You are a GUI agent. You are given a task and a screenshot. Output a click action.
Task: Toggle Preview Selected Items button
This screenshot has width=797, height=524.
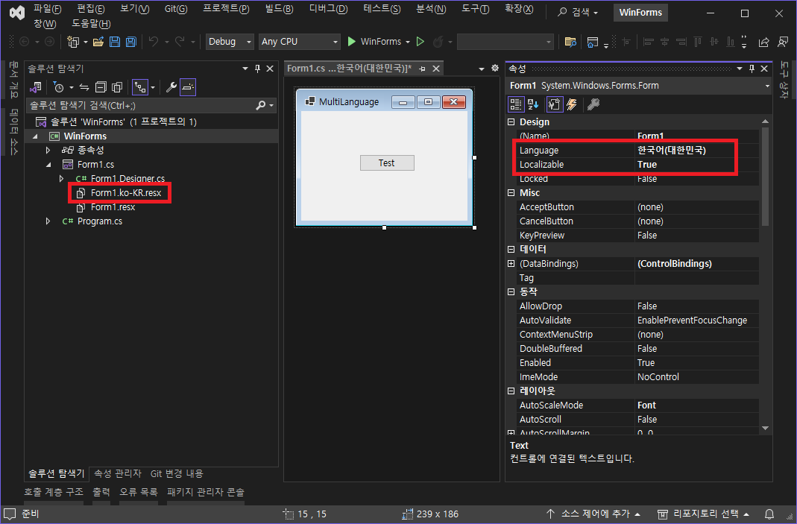[x=188, y=87]
